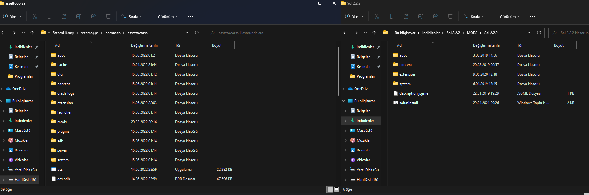The height and width of the screenshot is (195, 589).
Task: Go up one folder in assettocorsa window
Action: click(x=32, y=33)
